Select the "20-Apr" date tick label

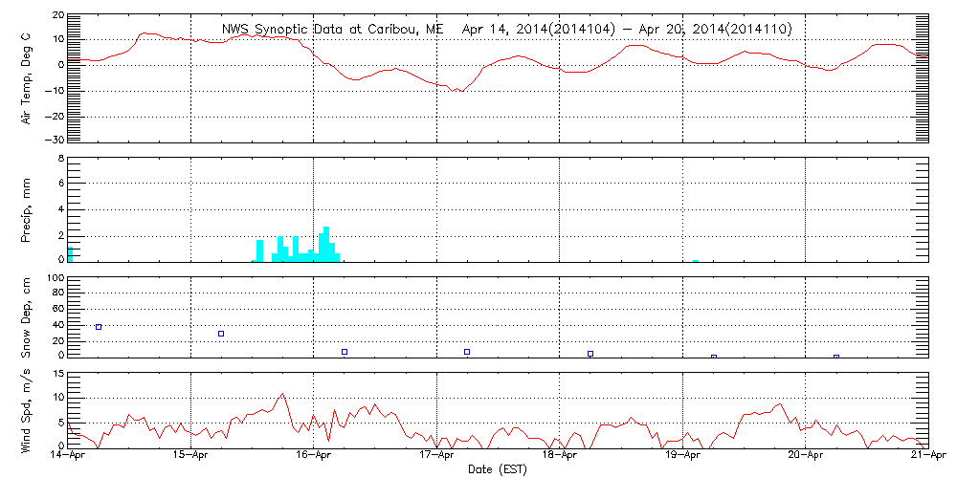[806, 457]
